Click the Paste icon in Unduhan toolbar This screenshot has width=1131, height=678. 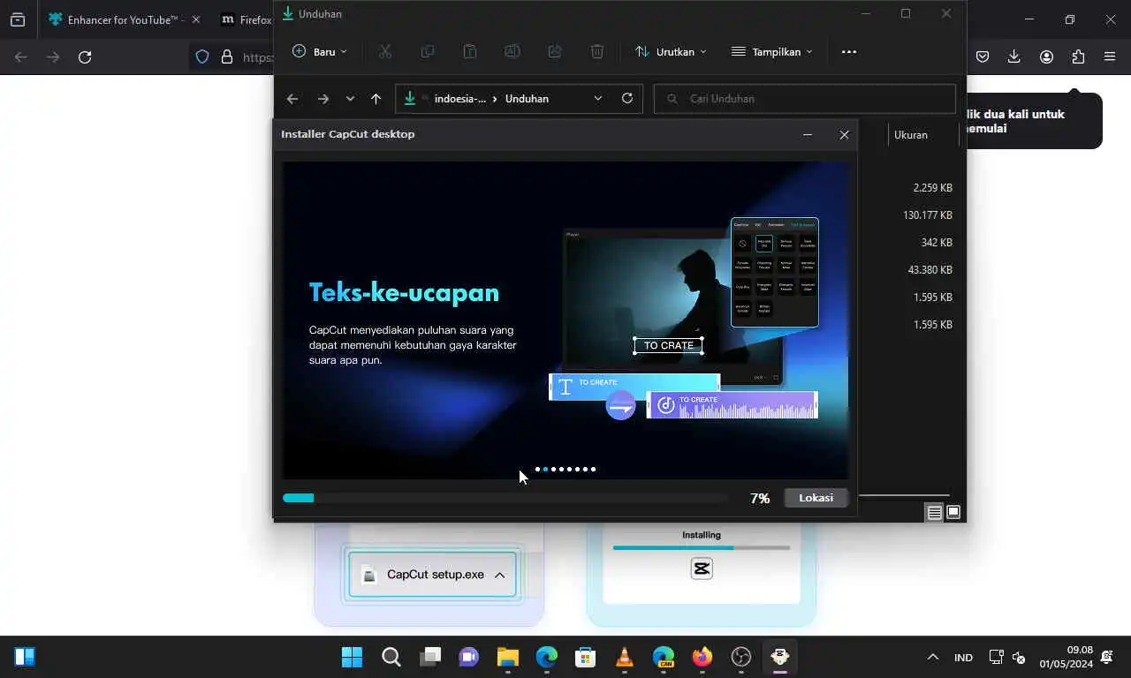click(470, 52)
